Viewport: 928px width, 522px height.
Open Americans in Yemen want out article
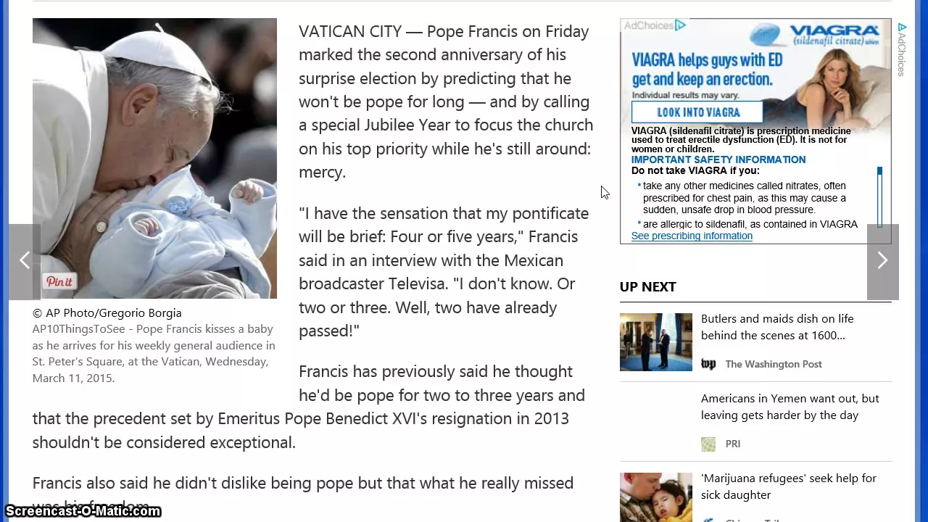point(790,407)
